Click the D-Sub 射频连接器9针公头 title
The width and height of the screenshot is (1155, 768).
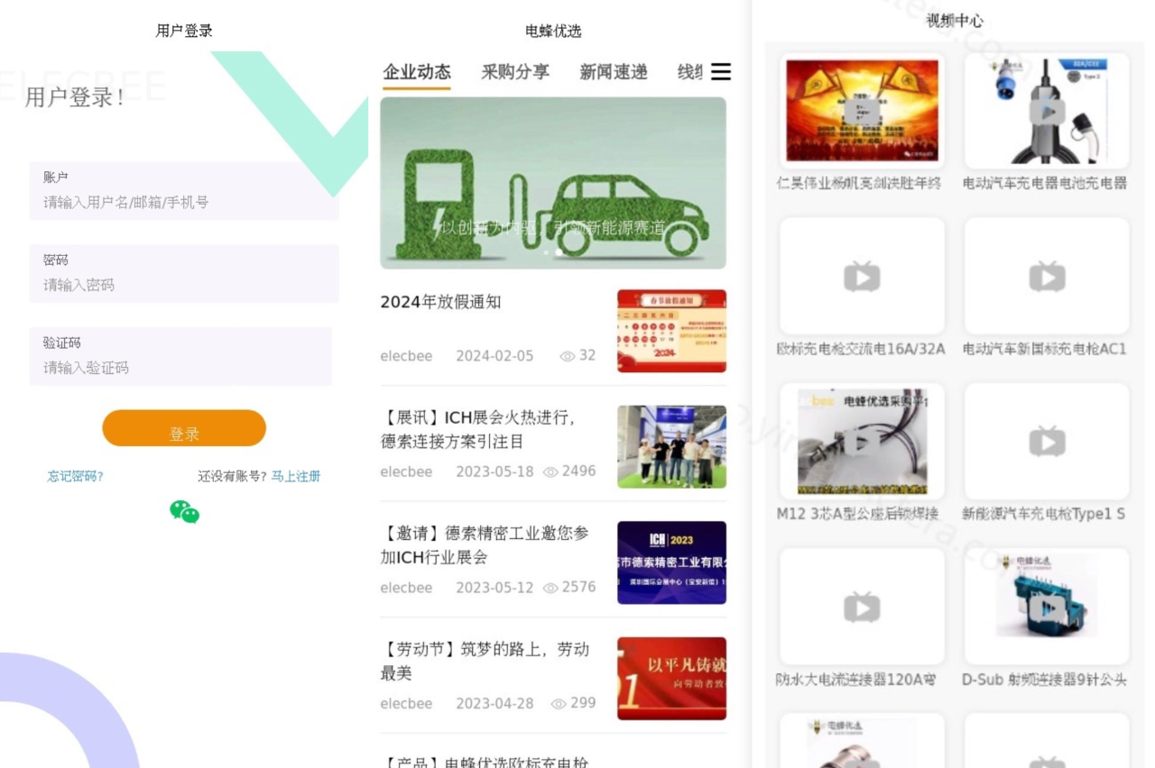coord(1045,680)
